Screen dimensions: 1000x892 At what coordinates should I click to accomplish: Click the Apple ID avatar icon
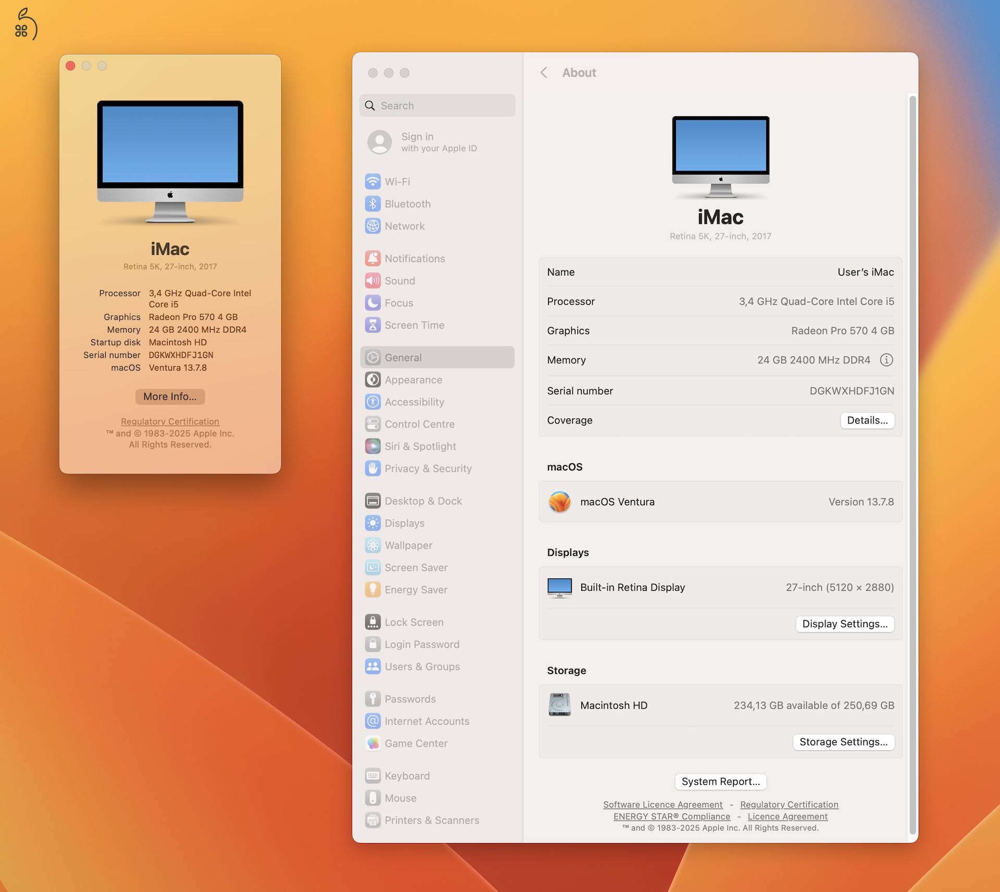coord(380,142)
